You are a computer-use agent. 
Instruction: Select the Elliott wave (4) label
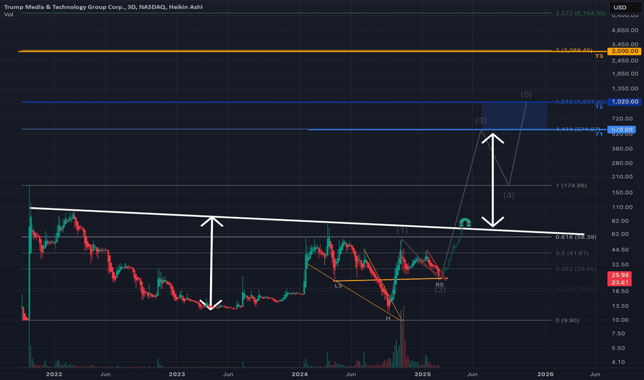point(509,196)
